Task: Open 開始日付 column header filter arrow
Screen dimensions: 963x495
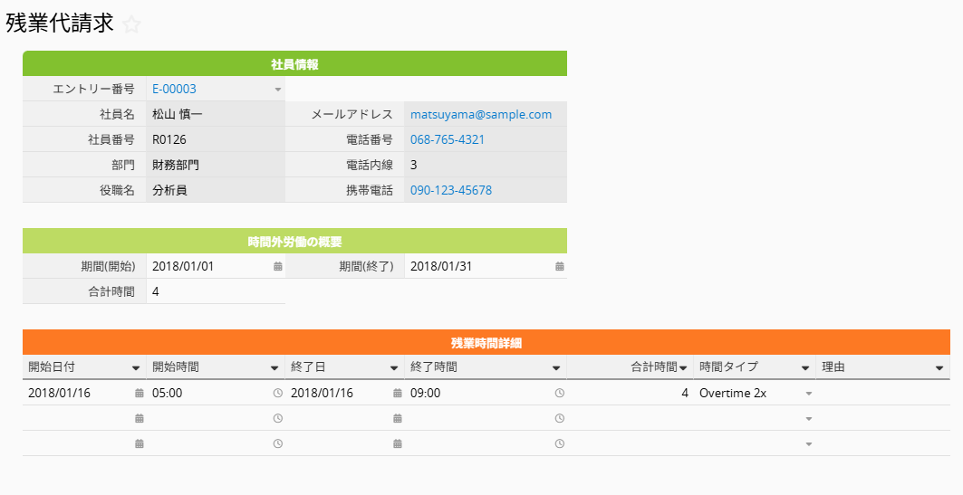Action: (x=136, y=368)
